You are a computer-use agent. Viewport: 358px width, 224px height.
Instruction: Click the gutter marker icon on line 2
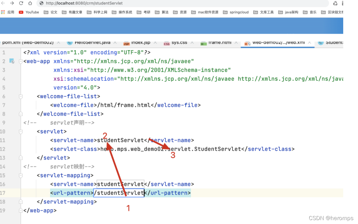tap(12, 61)
